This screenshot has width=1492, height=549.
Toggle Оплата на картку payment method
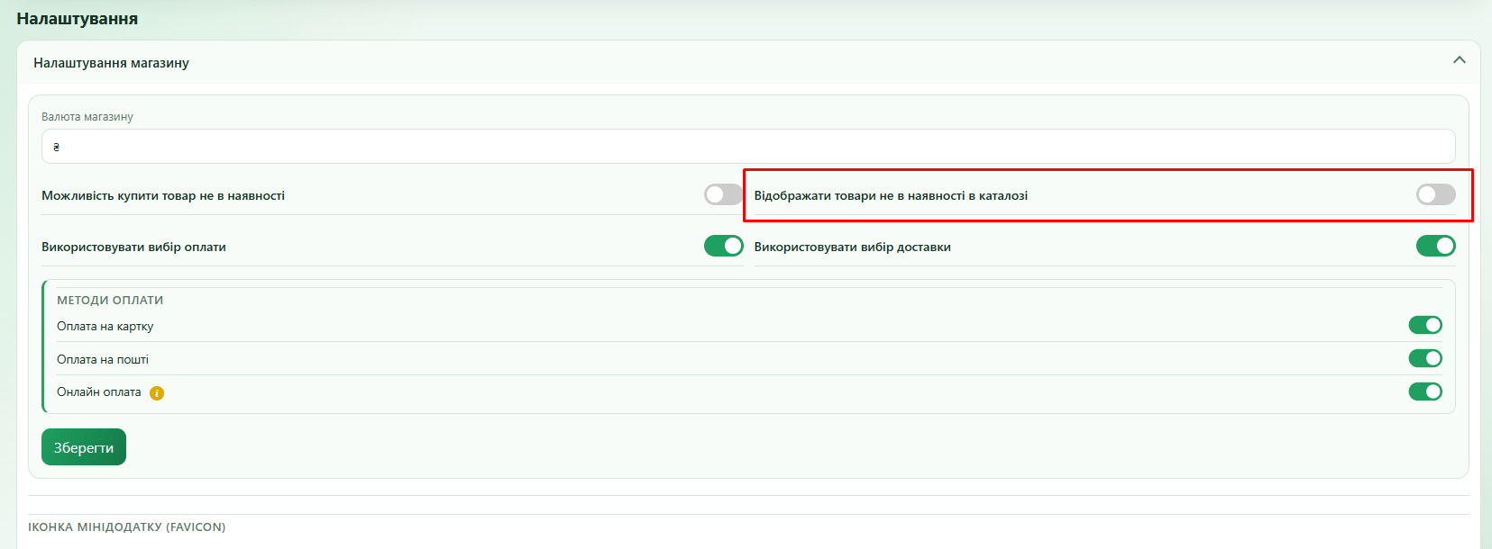[x=1425, y=325]
